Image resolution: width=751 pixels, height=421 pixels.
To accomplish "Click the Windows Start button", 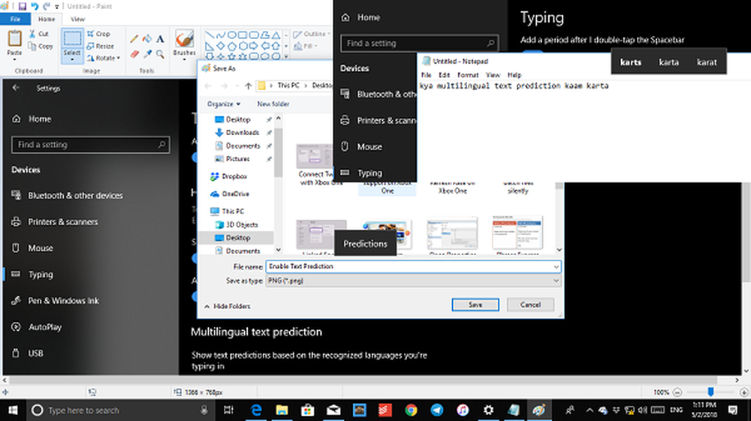I will (13, 410).
